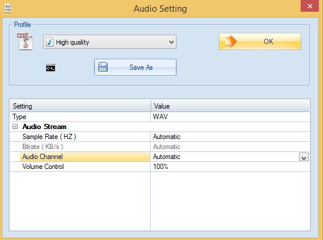
Task: Select the Type setting row
Action: [x=159, y=117]
